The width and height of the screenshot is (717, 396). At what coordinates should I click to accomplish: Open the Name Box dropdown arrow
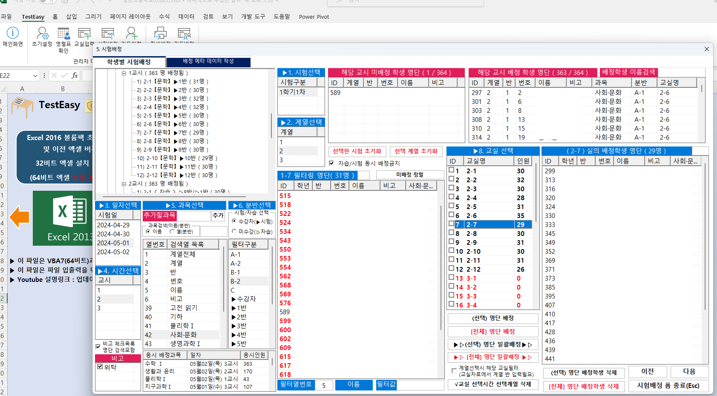tap(35, 75)
